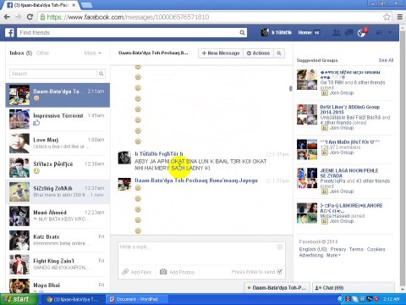Click the Moon Ahmed conversation thumbnail
This screenshot has height=305, width=406.
click(19, 216)
